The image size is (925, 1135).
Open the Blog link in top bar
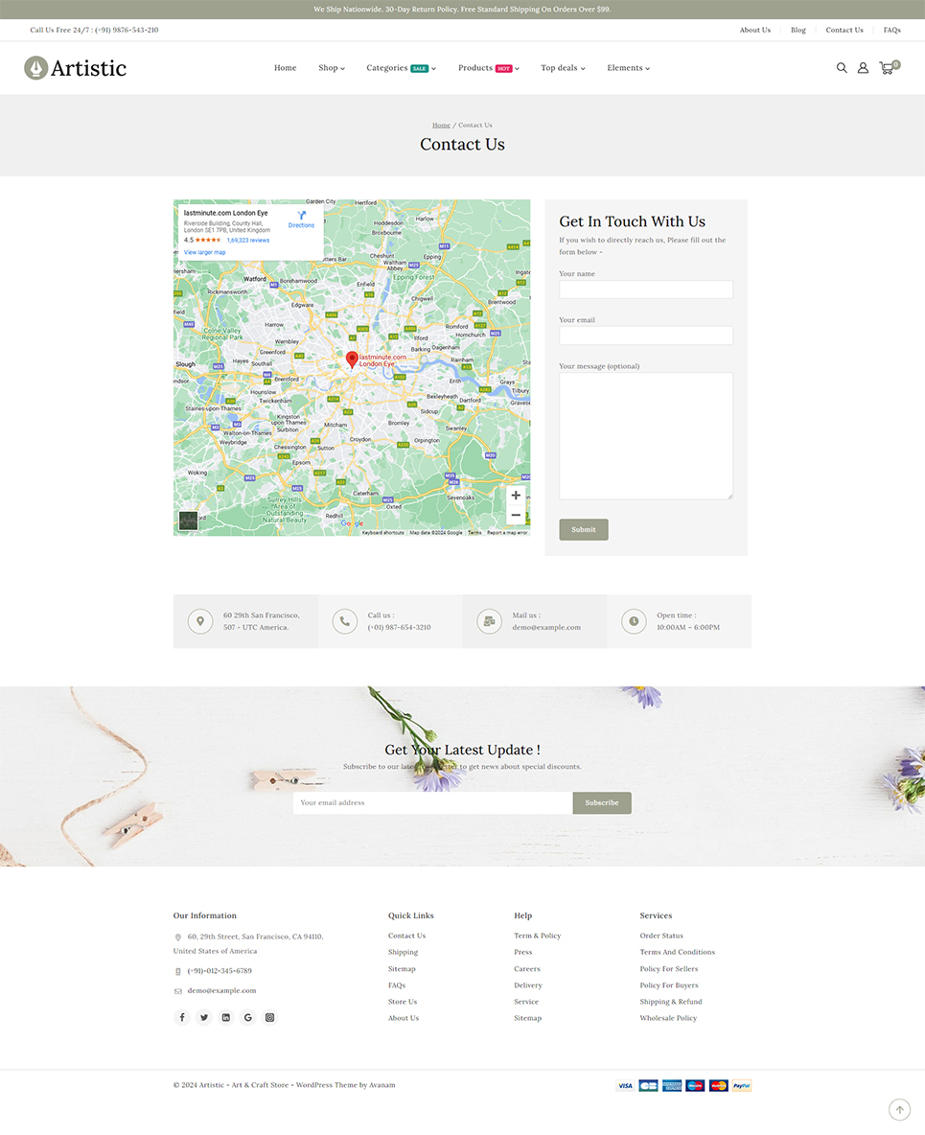tap(798, 30)
